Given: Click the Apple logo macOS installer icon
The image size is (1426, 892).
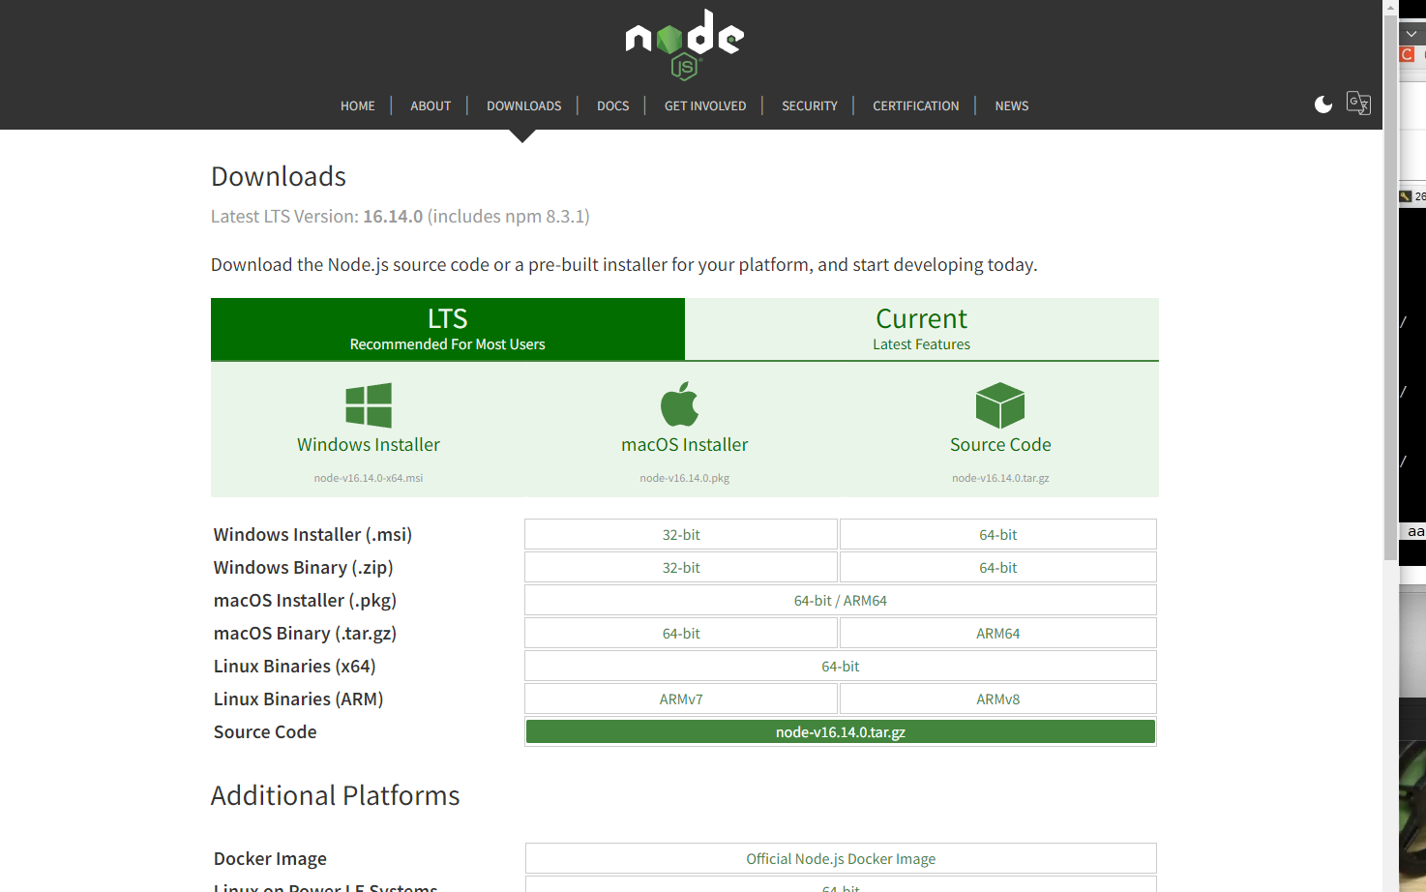Looking at the screenshot, I should [x=680, y=404].
